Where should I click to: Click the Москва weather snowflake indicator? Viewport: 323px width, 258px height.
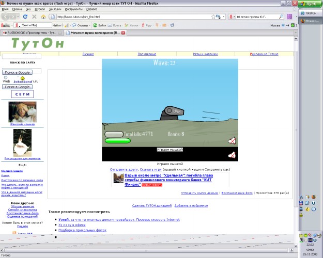283,25
